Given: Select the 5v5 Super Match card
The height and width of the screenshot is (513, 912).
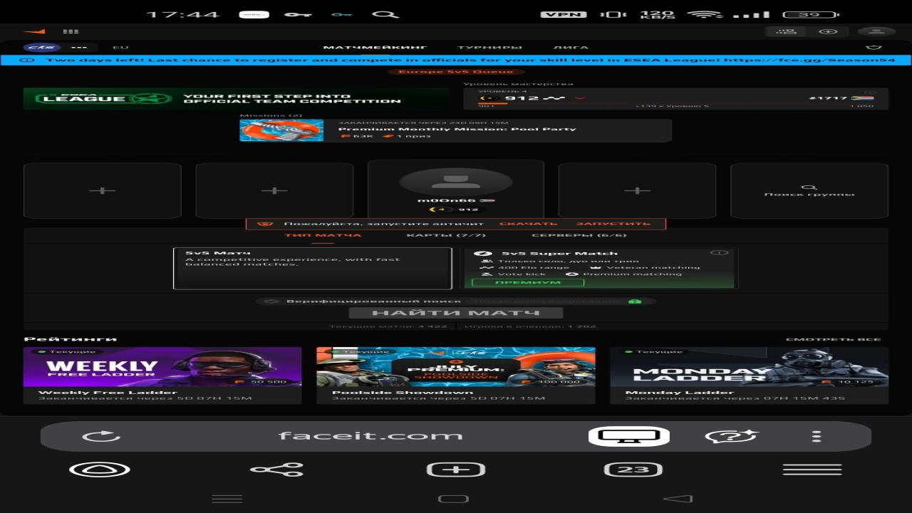Looking at the screenshot, I should click(x=599, y=269).
